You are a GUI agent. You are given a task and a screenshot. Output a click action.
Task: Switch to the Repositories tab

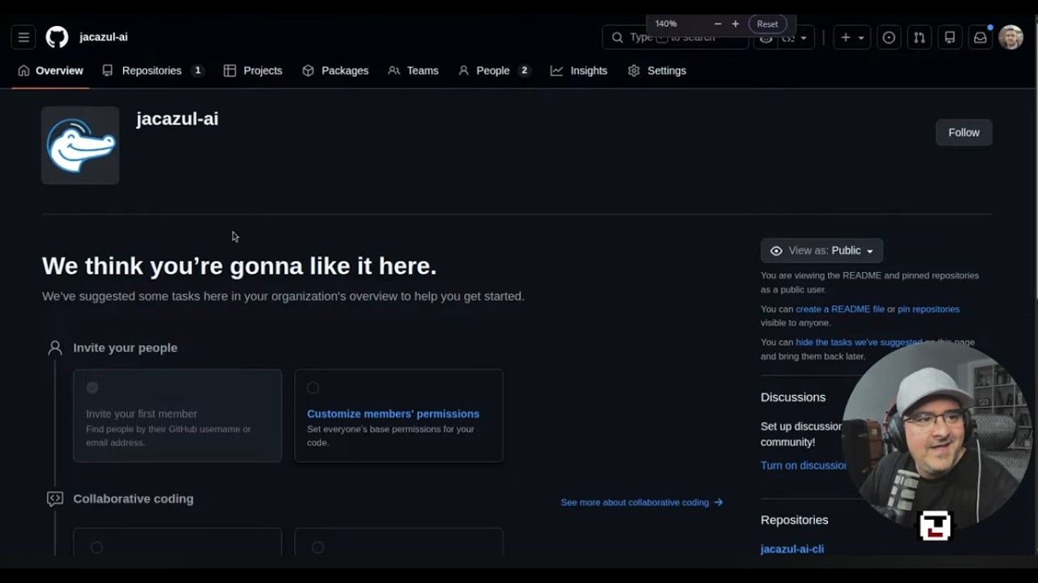tap(152, 70)
